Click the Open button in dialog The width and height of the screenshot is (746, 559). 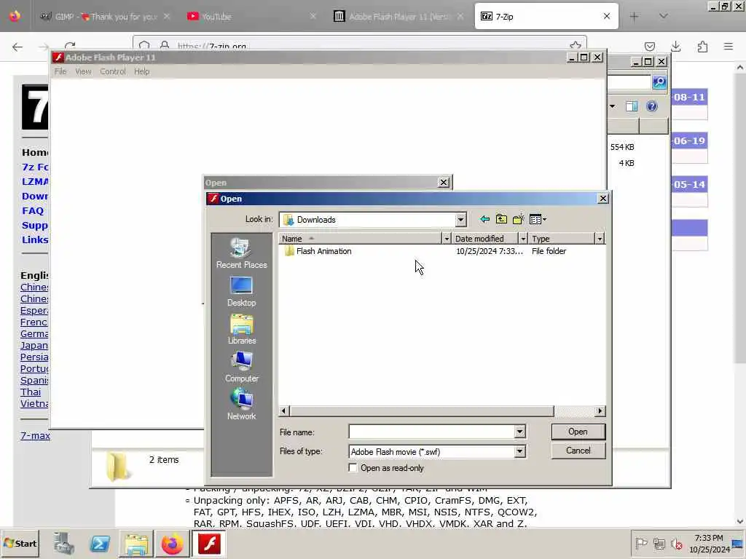pos(578,432)
